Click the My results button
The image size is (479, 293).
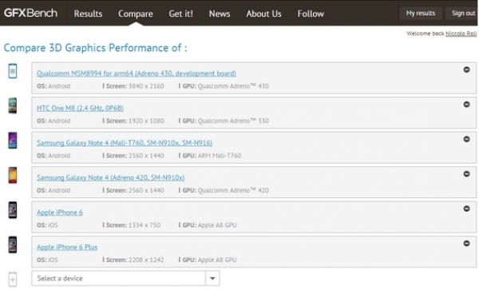point(421,13)
